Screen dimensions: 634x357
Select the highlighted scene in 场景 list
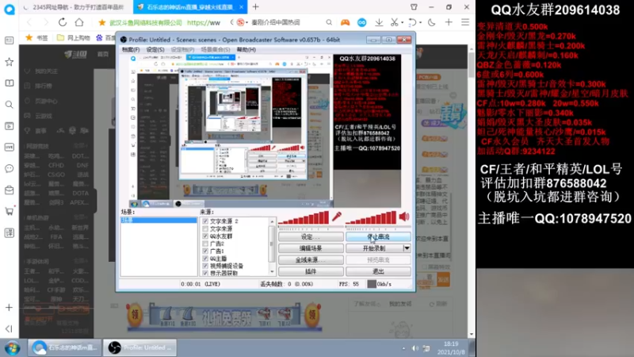[x=159, y=221]
